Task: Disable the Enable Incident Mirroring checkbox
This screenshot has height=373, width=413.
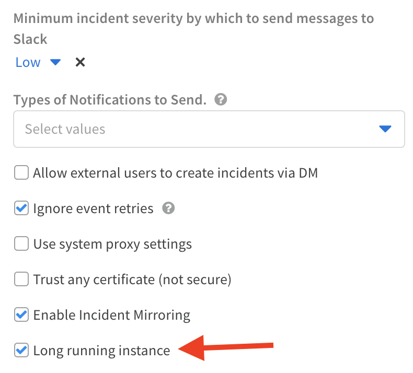Action: 21,315
